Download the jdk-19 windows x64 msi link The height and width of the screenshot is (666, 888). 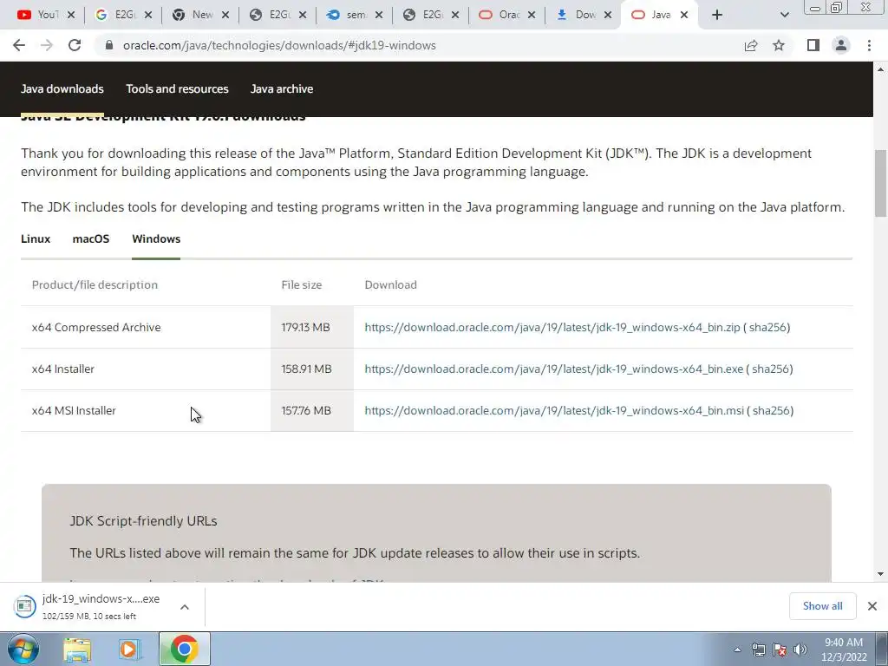click(554, 410)
